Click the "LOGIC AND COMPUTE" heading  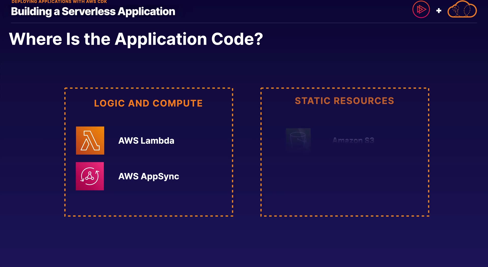[x=148, y=103]
